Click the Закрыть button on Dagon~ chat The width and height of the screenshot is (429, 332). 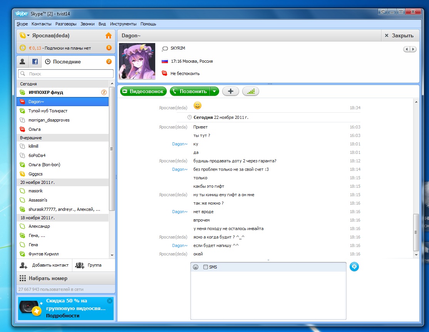click(x=399, y=35)
